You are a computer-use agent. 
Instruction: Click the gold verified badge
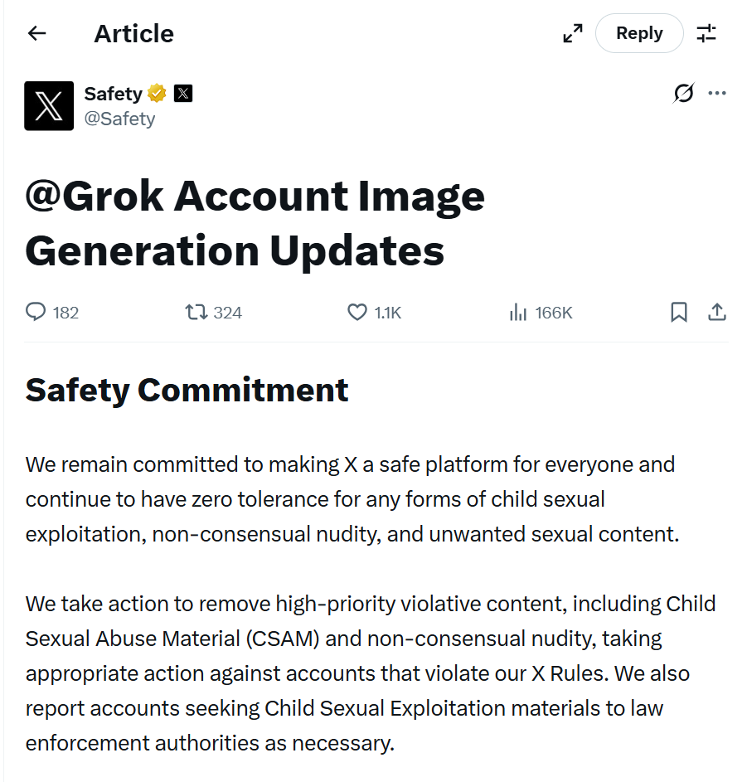pos(158,94)
